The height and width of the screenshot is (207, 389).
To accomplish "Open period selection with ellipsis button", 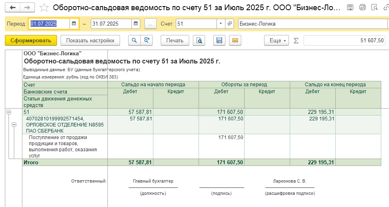I will pyautogui.click(x=150, y=24).
